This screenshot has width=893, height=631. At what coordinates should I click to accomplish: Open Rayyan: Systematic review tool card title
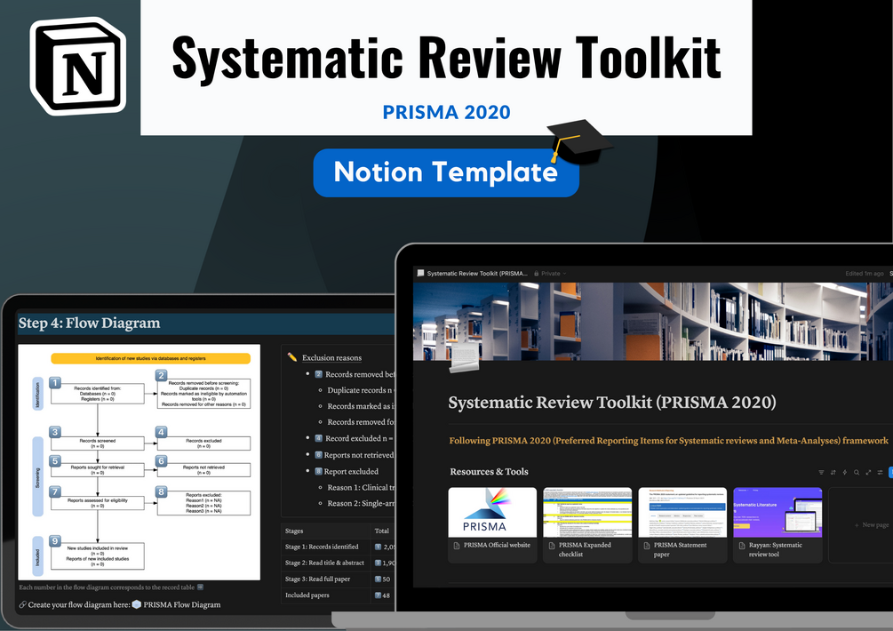(775, 549)
